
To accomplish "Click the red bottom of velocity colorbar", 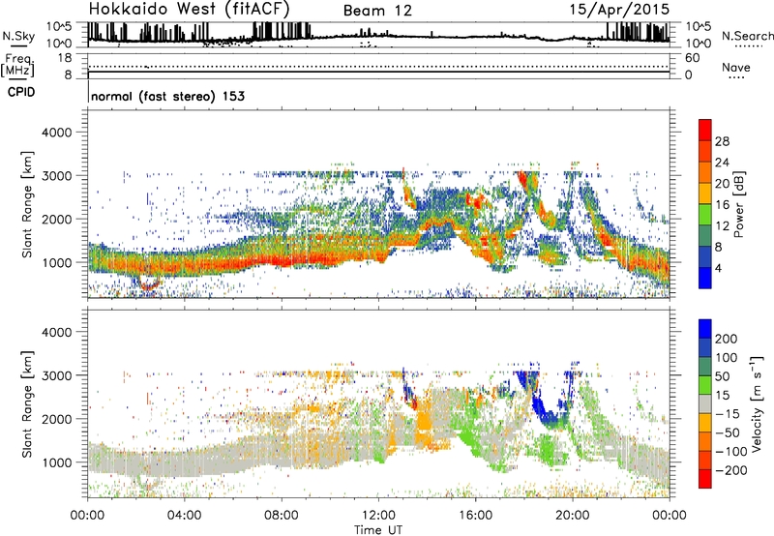I will (x=705, y=479).
